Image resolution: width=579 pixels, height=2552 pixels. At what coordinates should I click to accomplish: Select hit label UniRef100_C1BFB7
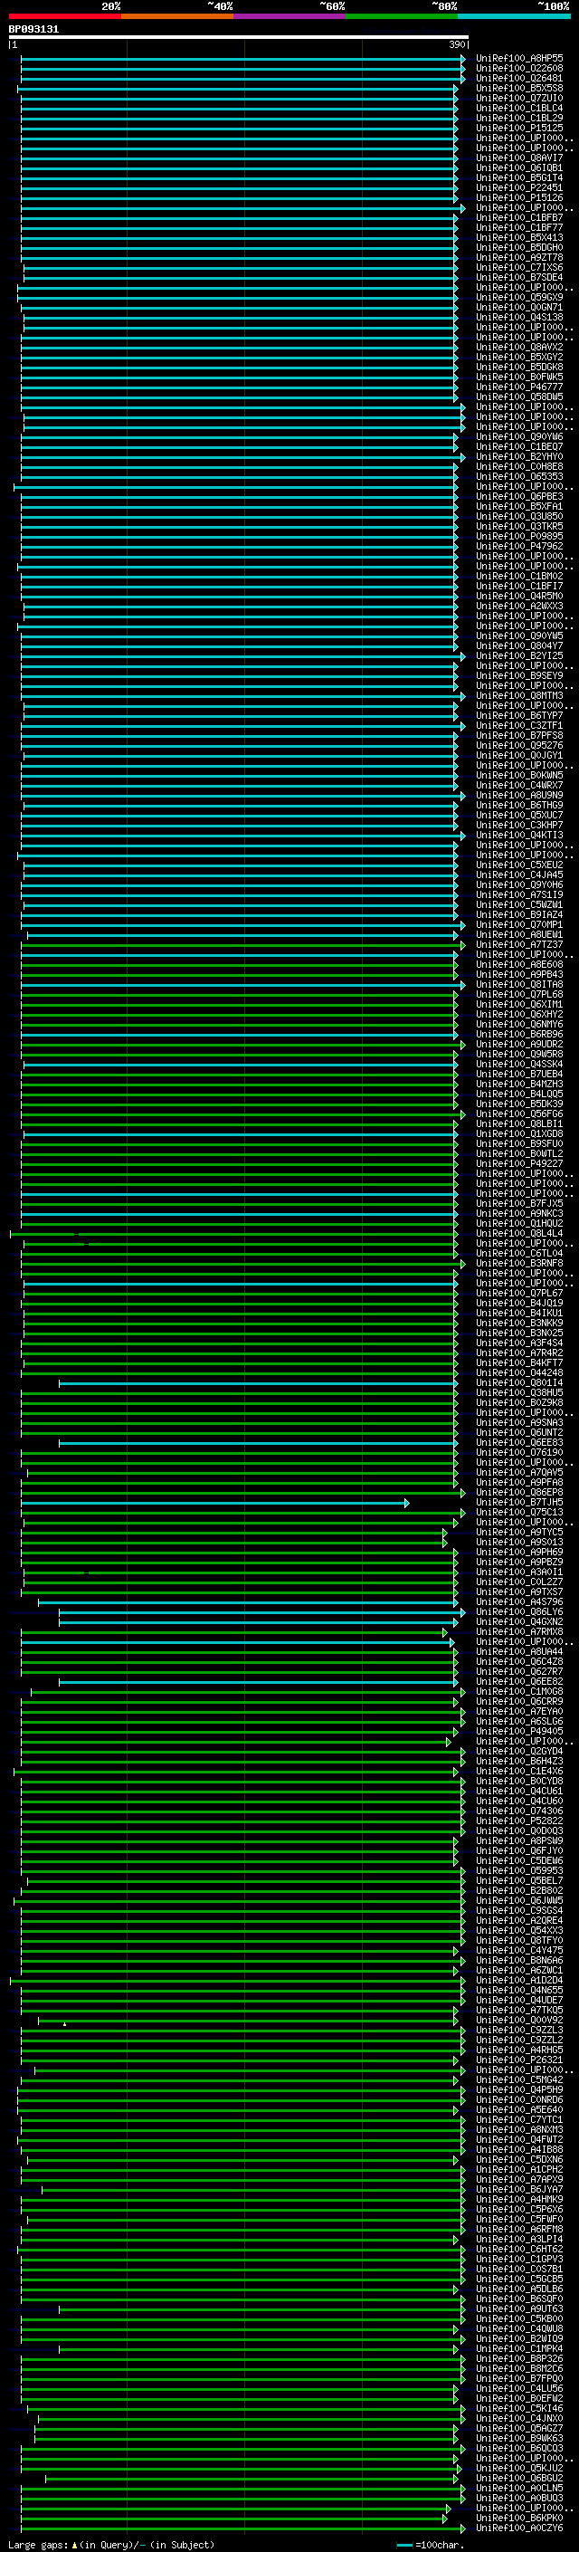click(x=519, y=218)
